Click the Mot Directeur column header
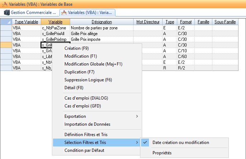The image size is (246, 159). point(148,22)
